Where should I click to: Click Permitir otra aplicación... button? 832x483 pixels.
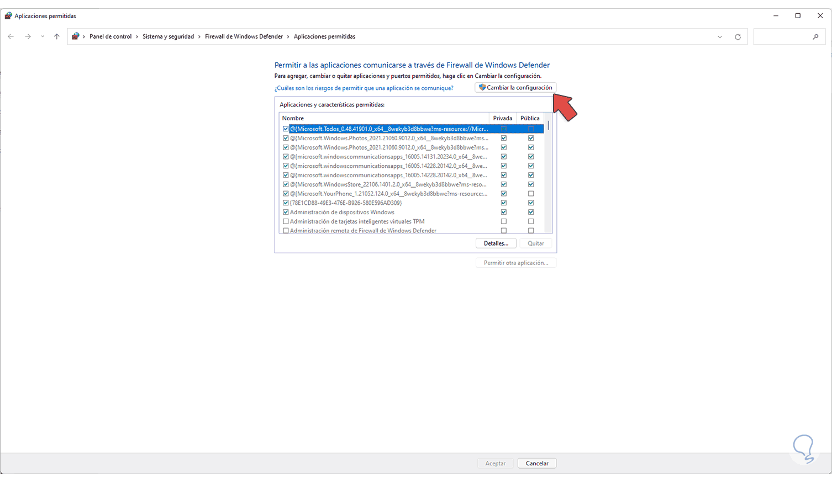pos(516,263)
